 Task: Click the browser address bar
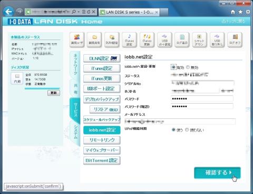coord(51,12)
